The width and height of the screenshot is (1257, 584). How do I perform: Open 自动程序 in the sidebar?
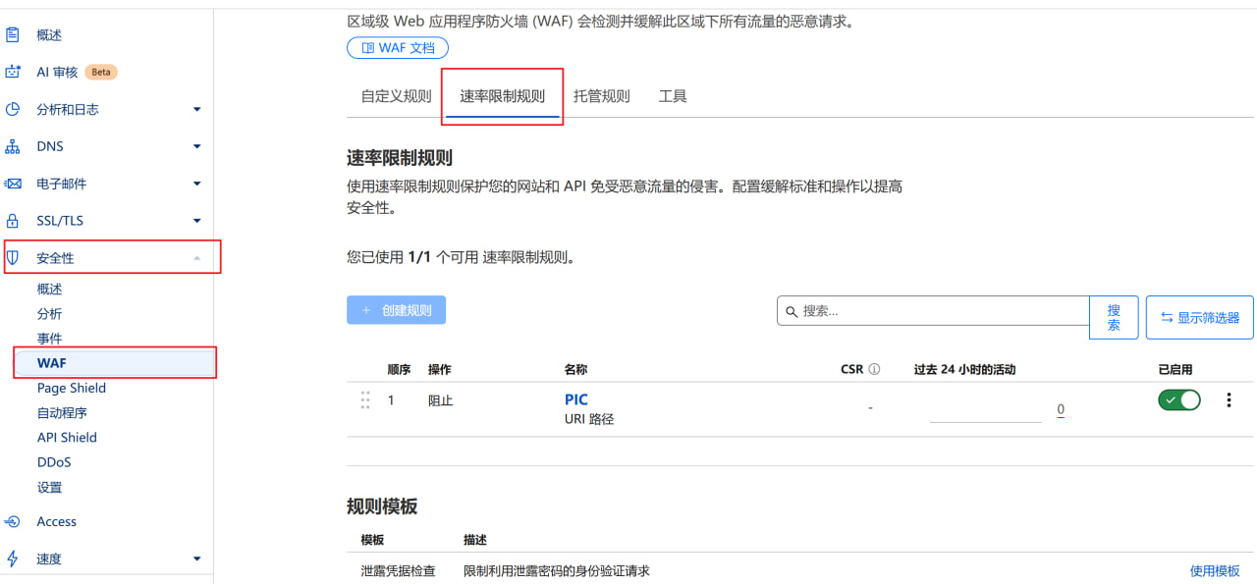[x=62, y=413]
